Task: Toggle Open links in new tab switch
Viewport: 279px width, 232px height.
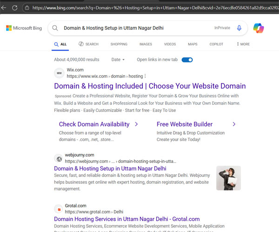Action: 187,60
